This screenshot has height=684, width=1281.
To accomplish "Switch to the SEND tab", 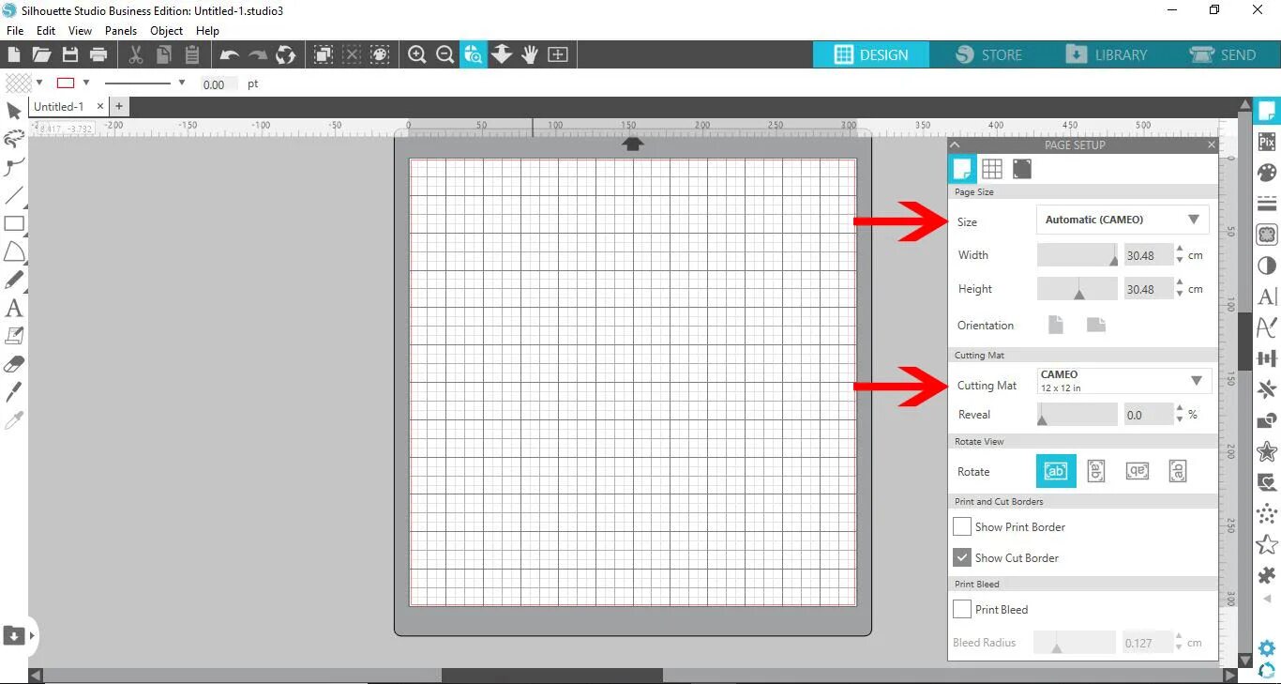I will (x=1222, y=54).
